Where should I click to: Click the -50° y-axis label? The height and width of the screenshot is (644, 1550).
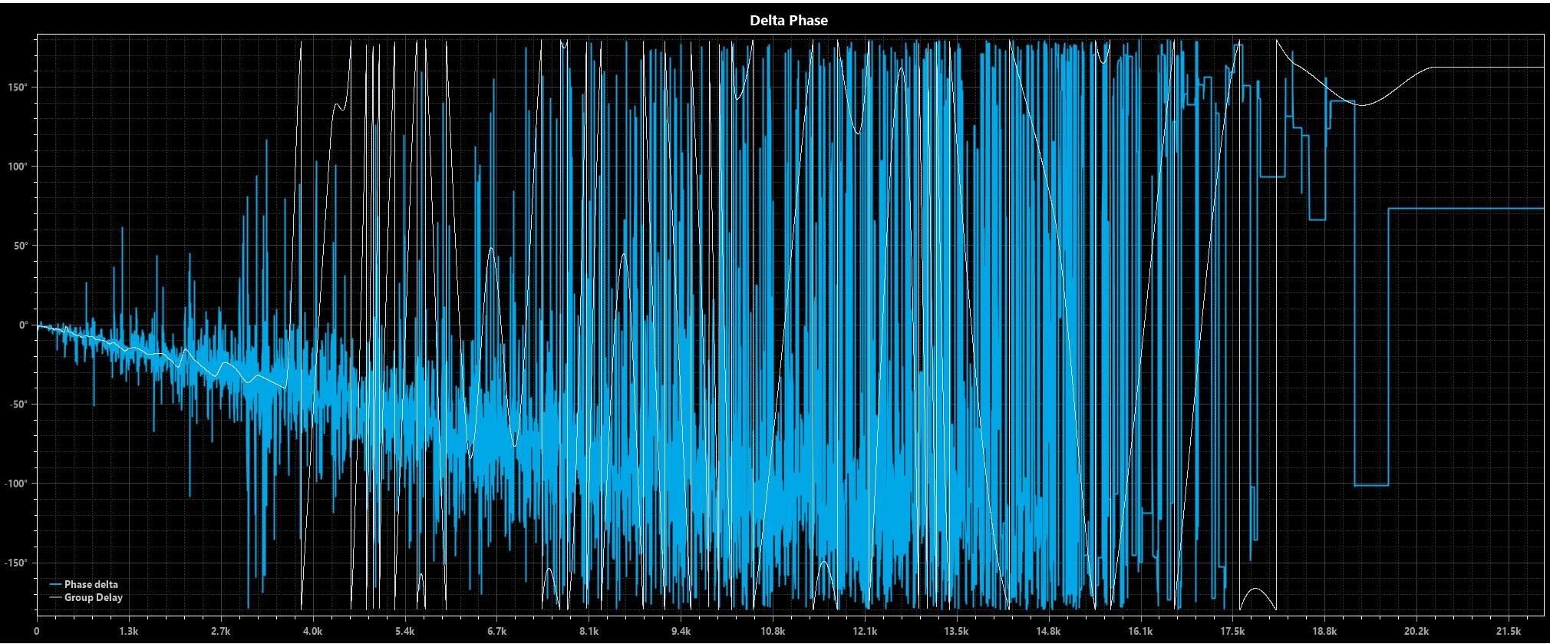pos(19,405)
